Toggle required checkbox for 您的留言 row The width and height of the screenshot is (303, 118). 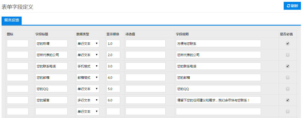tap(288, 100)
